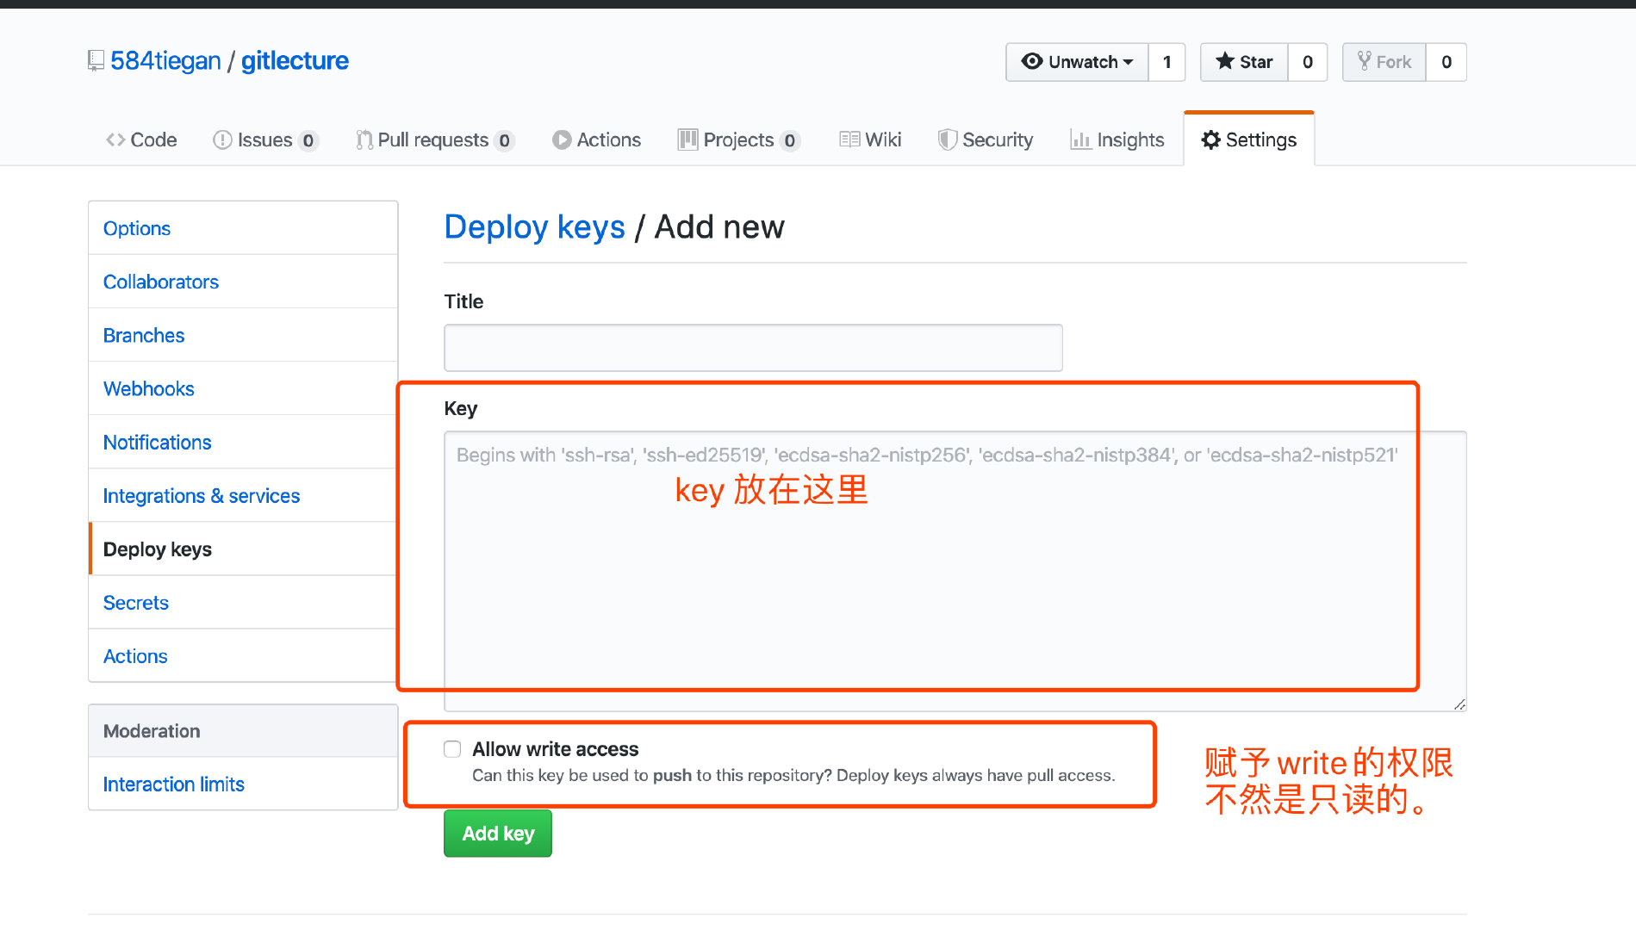Screen dimensions: 1636x930
Task: Click the Security tab shield icon
Action: click(x=948, y=139)
